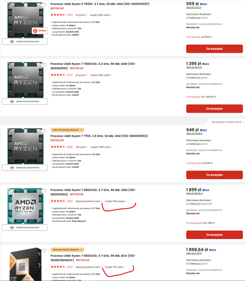This screenshot has width=245, height=281.
Task: Expand Rekomendacja eksperta badge on 9800X3D BOX
Action: coord(67,250)
